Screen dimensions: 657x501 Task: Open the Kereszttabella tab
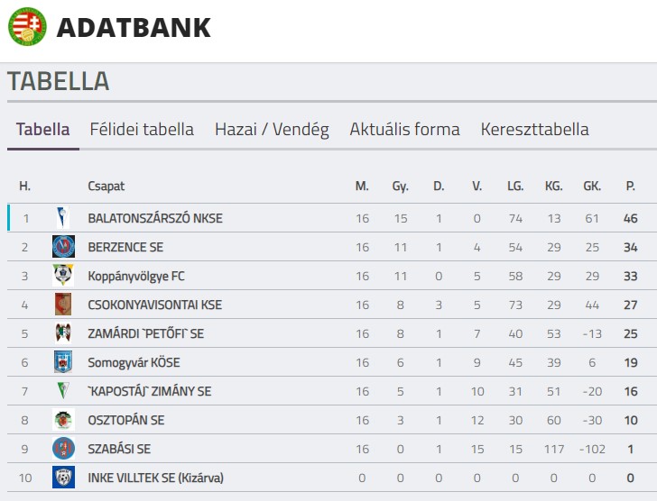point(534,129)
